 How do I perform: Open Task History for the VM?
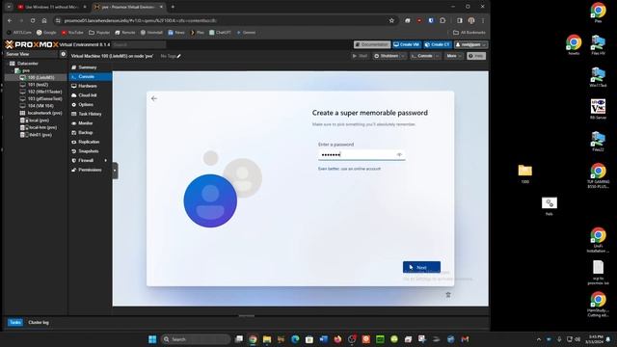pyautogui.click(x=90, y=114)
